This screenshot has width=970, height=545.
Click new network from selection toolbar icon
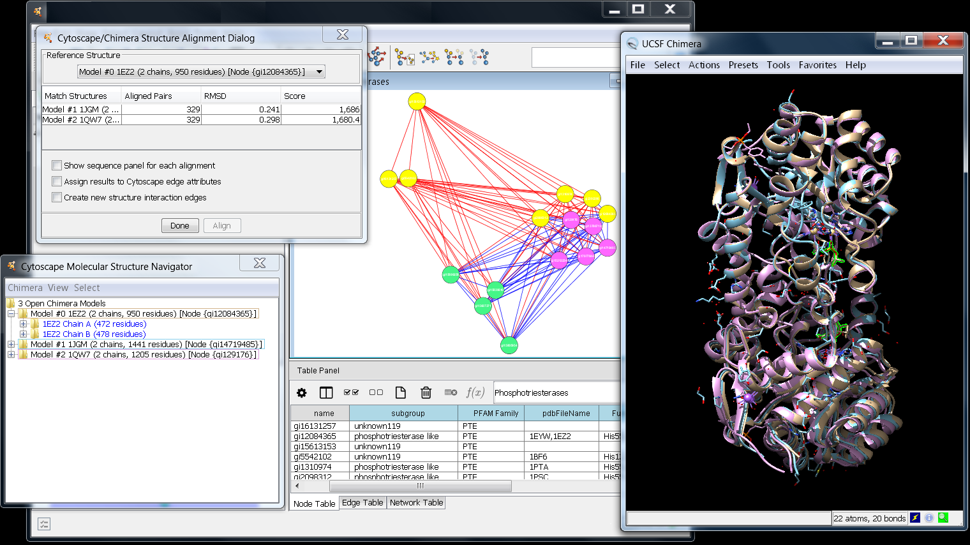point(405,57)
